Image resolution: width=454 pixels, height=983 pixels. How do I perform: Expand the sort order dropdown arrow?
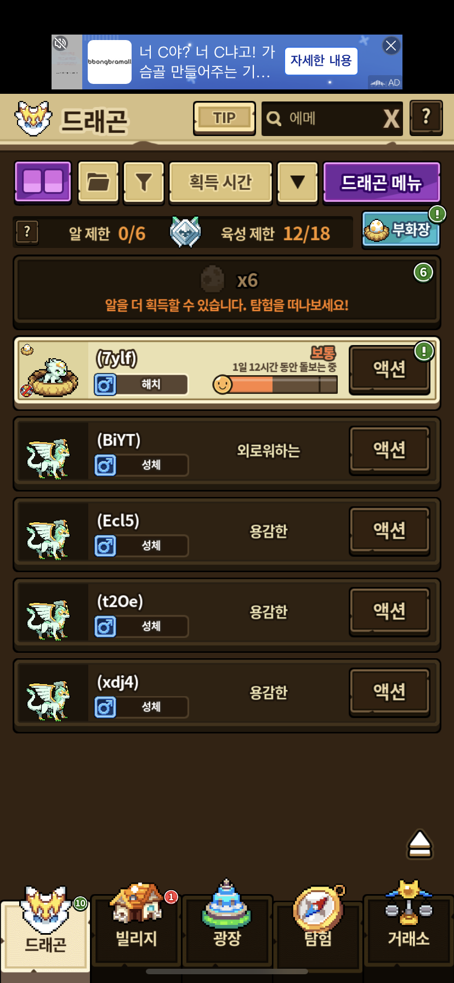click(x=297, y=182)
